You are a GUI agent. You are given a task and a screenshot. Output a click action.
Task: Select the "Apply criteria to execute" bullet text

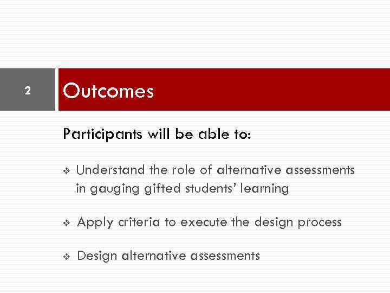coord(209,222)
